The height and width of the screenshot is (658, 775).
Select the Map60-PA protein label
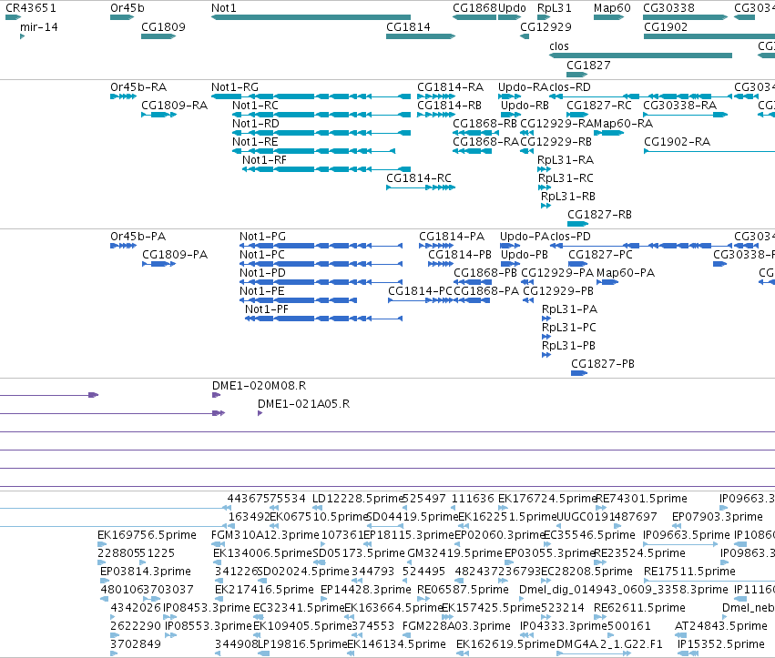point(626,273)
